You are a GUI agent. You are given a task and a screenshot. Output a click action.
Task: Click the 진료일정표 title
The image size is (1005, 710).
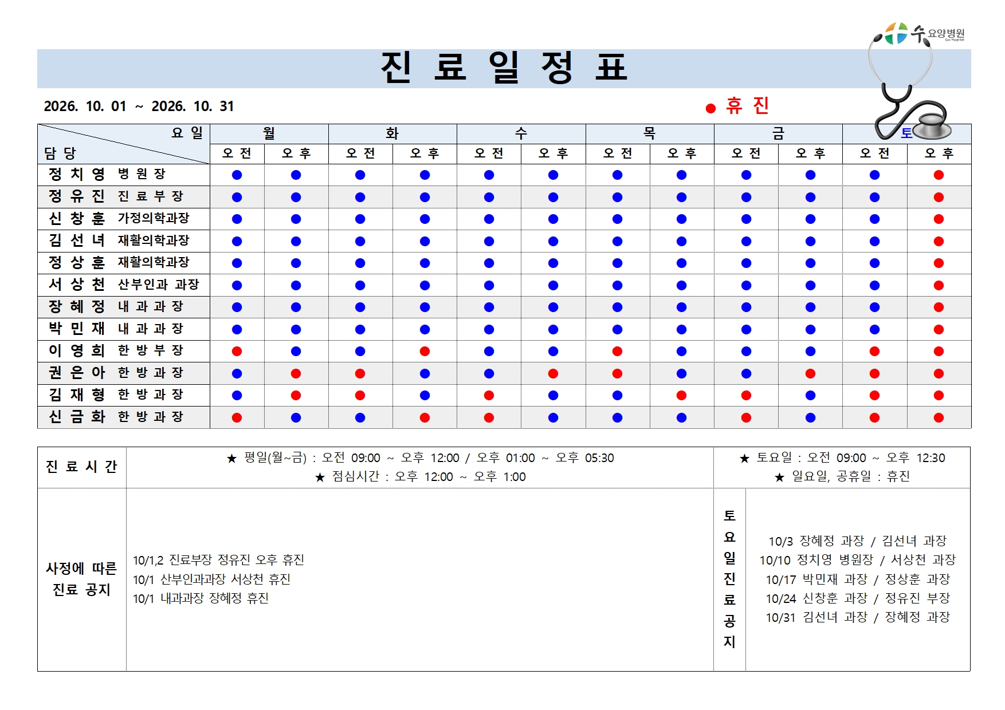pyautogui.click(x=504, y=68)
